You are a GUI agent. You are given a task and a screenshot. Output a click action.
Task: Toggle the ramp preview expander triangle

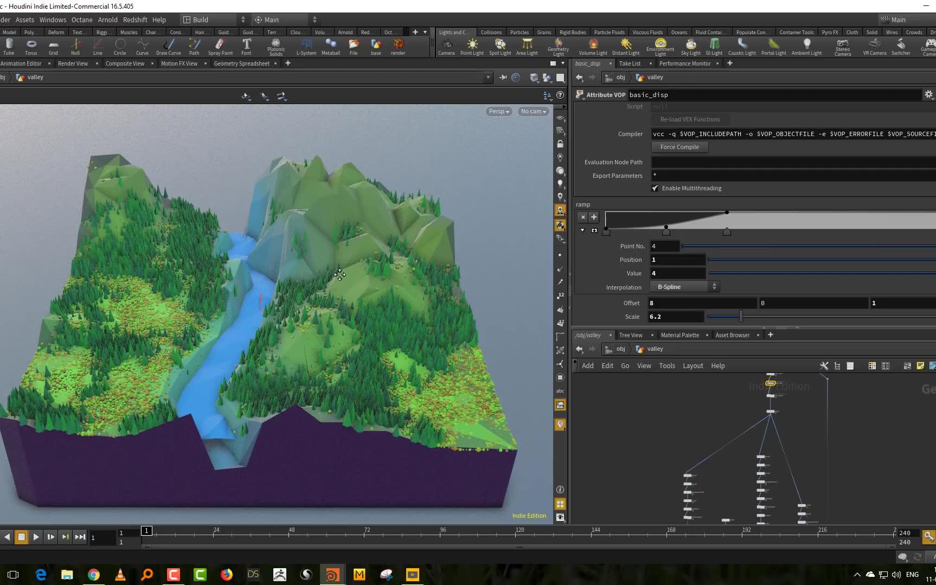point(582,230)
